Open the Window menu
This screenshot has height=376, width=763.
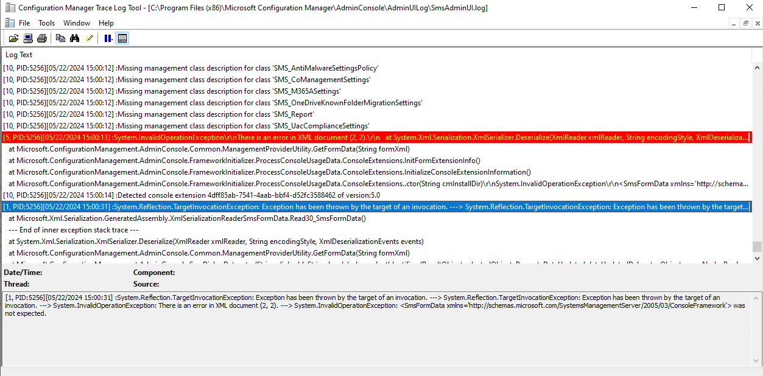77,23
